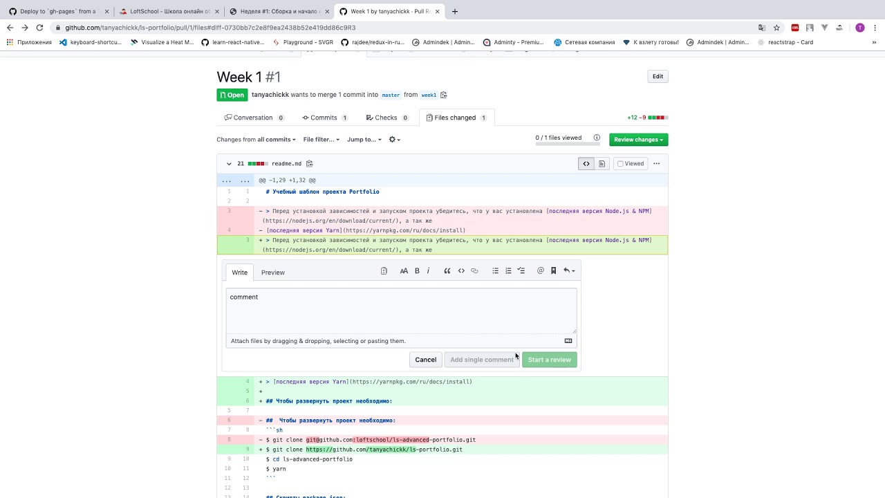
Task: Reference an issue with the bookmark icon
Action: 553,271
